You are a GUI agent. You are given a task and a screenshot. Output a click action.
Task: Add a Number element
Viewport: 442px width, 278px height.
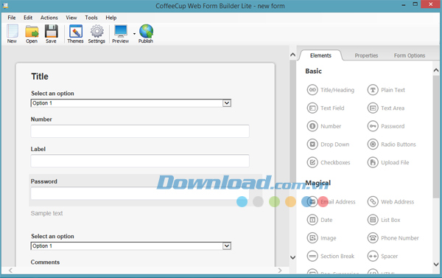(x=324, y=126)
